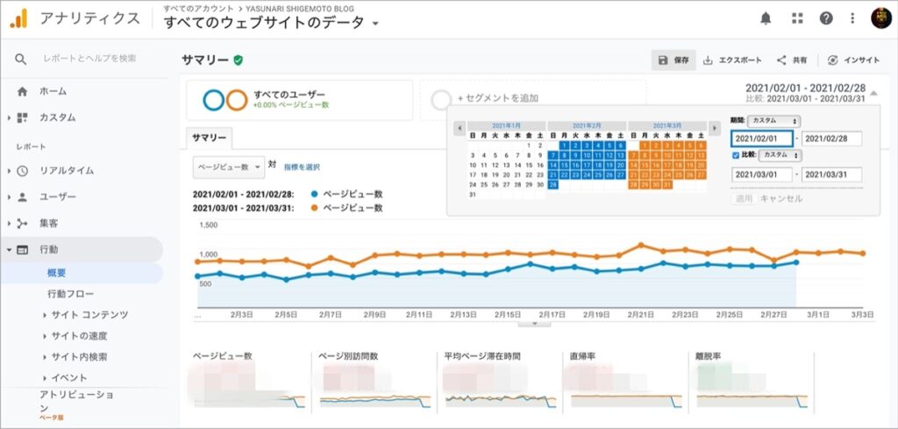Click the blue and orange segment circles
The height and width of the screenshot is (429, 898).
(x=225, y=100)
